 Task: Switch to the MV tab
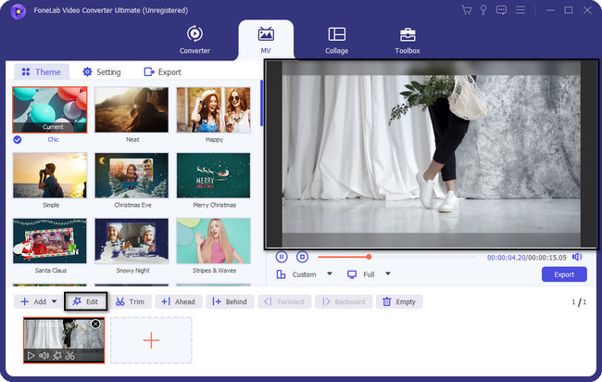[x=266, y=40]
